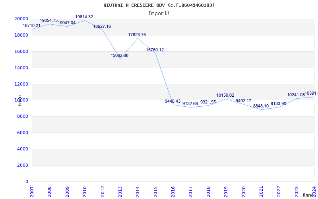Click the x-axis year 2020

[x=244, y=191]
